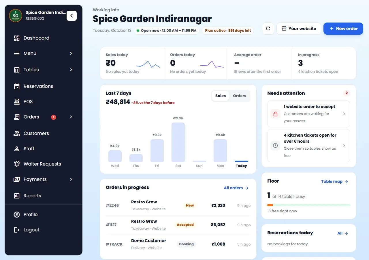Open Dashboard from its grid icon
This screenshot has width=369, height=260.
[17, 38]
